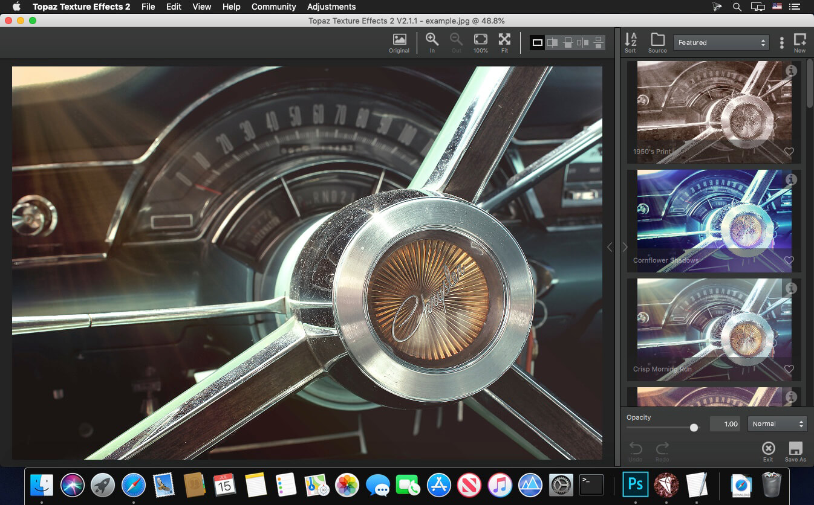Collapse the effects panel with the right arrow

coord(625,247)
